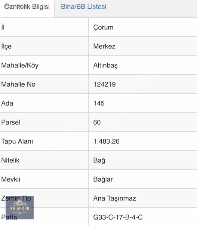This screenshot has width=197, height=225.
Task: Click the Pafta code G33-C-17-B-4-C
Action: (x=118, y=217)
